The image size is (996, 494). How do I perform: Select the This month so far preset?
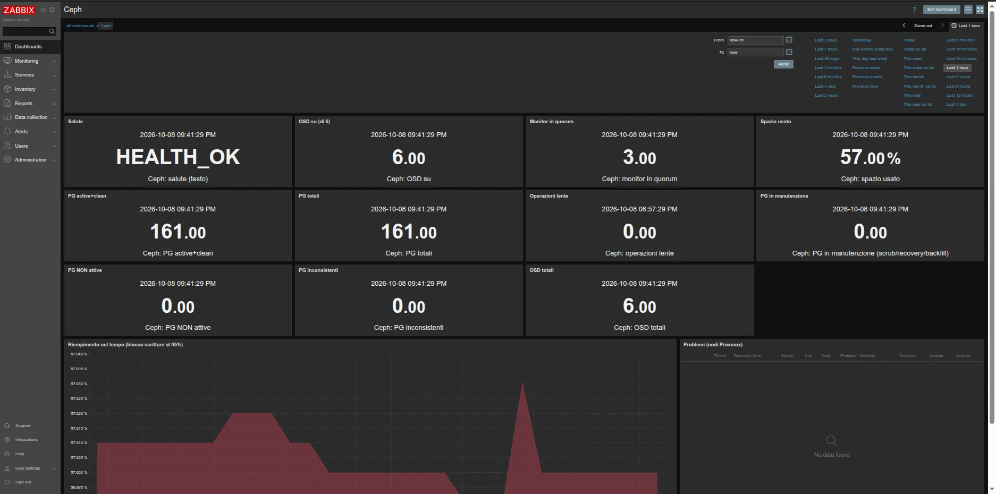pyautogui.click(x=920, y=87)
